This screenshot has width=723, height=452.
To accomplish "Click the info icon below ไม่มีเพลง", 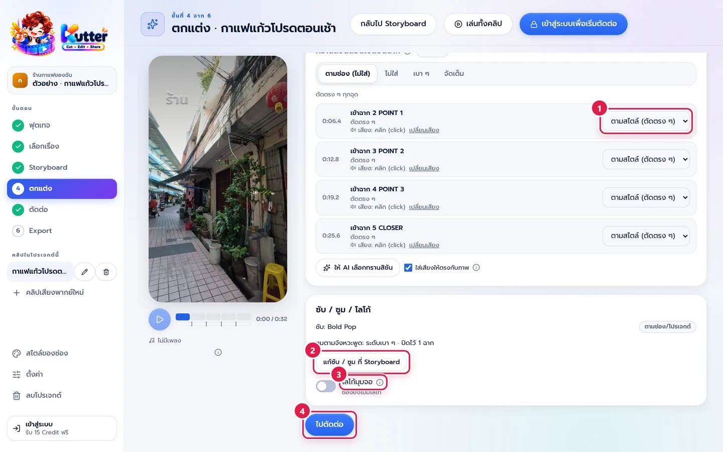I will point(218,352).
